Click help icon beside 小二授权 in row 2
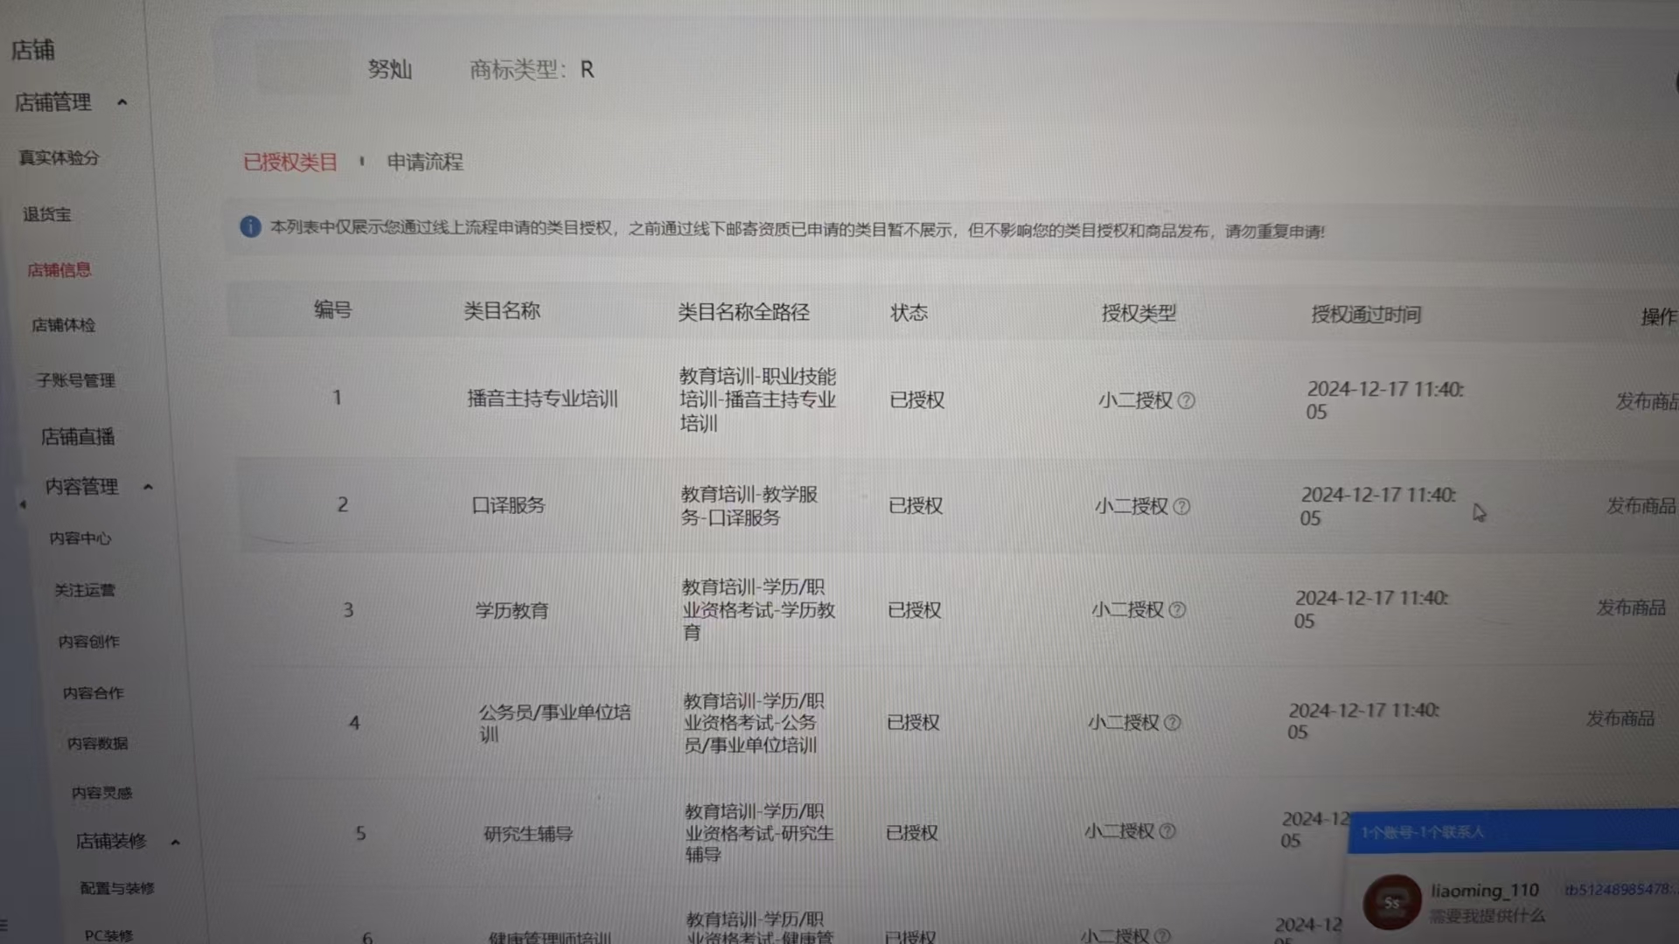The height and width of the screenshot is (944, 1679). tap(1181, 506)
